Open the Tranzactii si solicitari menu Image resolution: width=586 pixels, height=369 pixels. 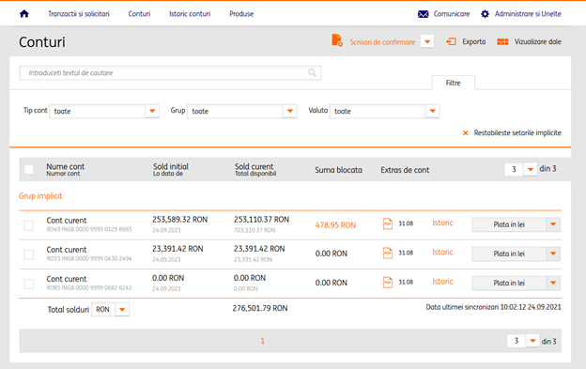[x=79, y=14]
